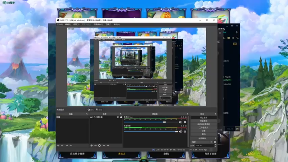Open the 帮助(H) menu
The width and height of the screenshot is (288, 162).
pos(117,24)
